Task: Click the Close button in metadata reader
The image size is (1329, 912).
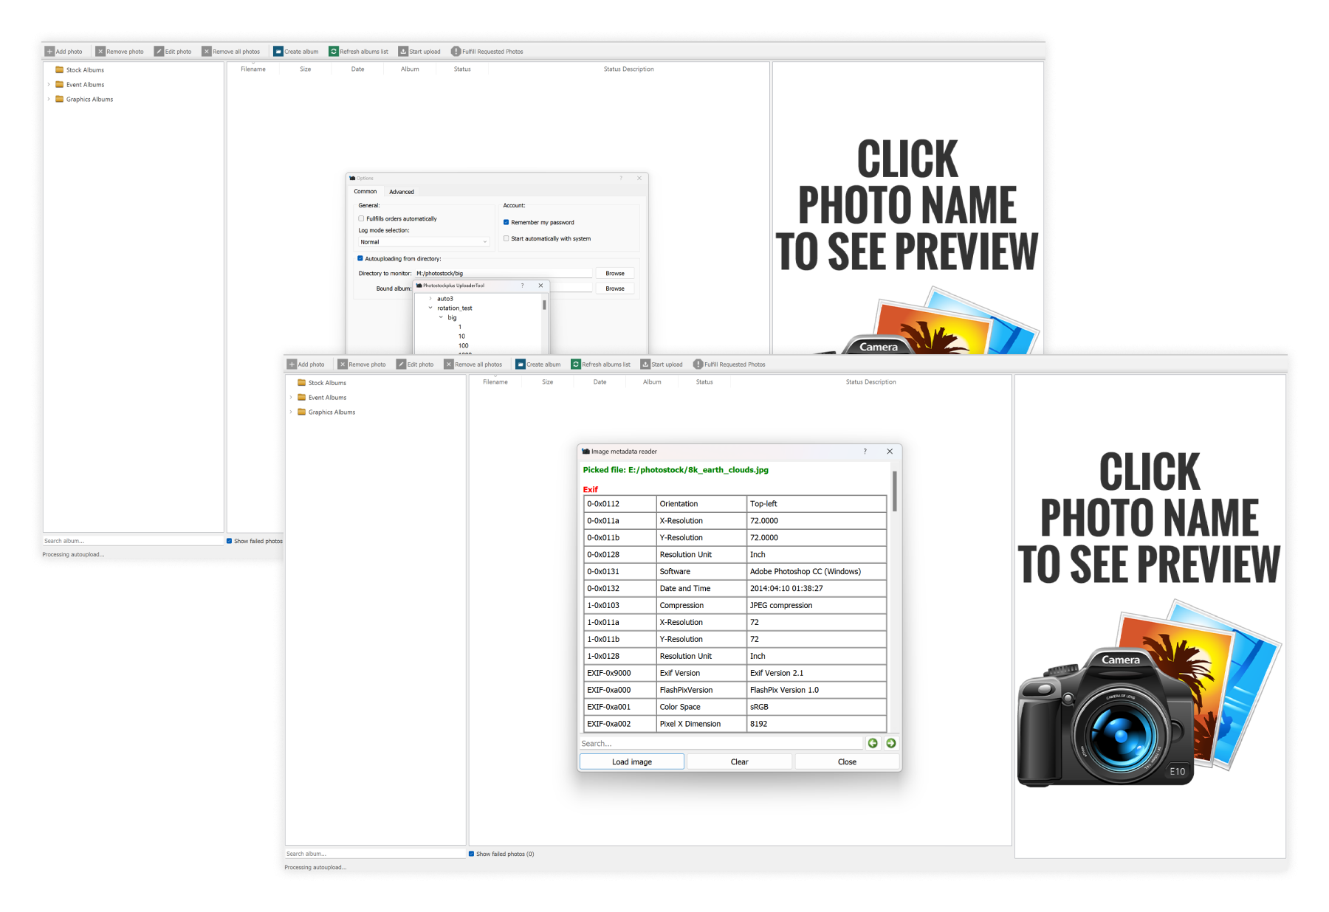Action: point(847,762)
